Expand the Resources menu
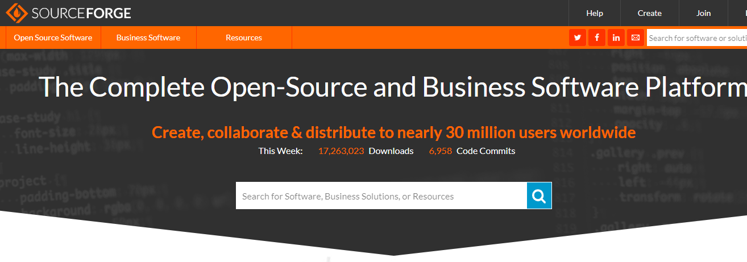Image resolution: width=747 pixels, height=262 pixels. pyautogui.click(x=244, y=38)
